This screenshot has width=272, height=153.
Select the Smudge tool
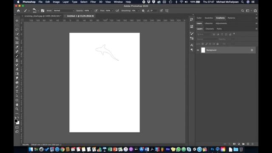tap(17, 78)
